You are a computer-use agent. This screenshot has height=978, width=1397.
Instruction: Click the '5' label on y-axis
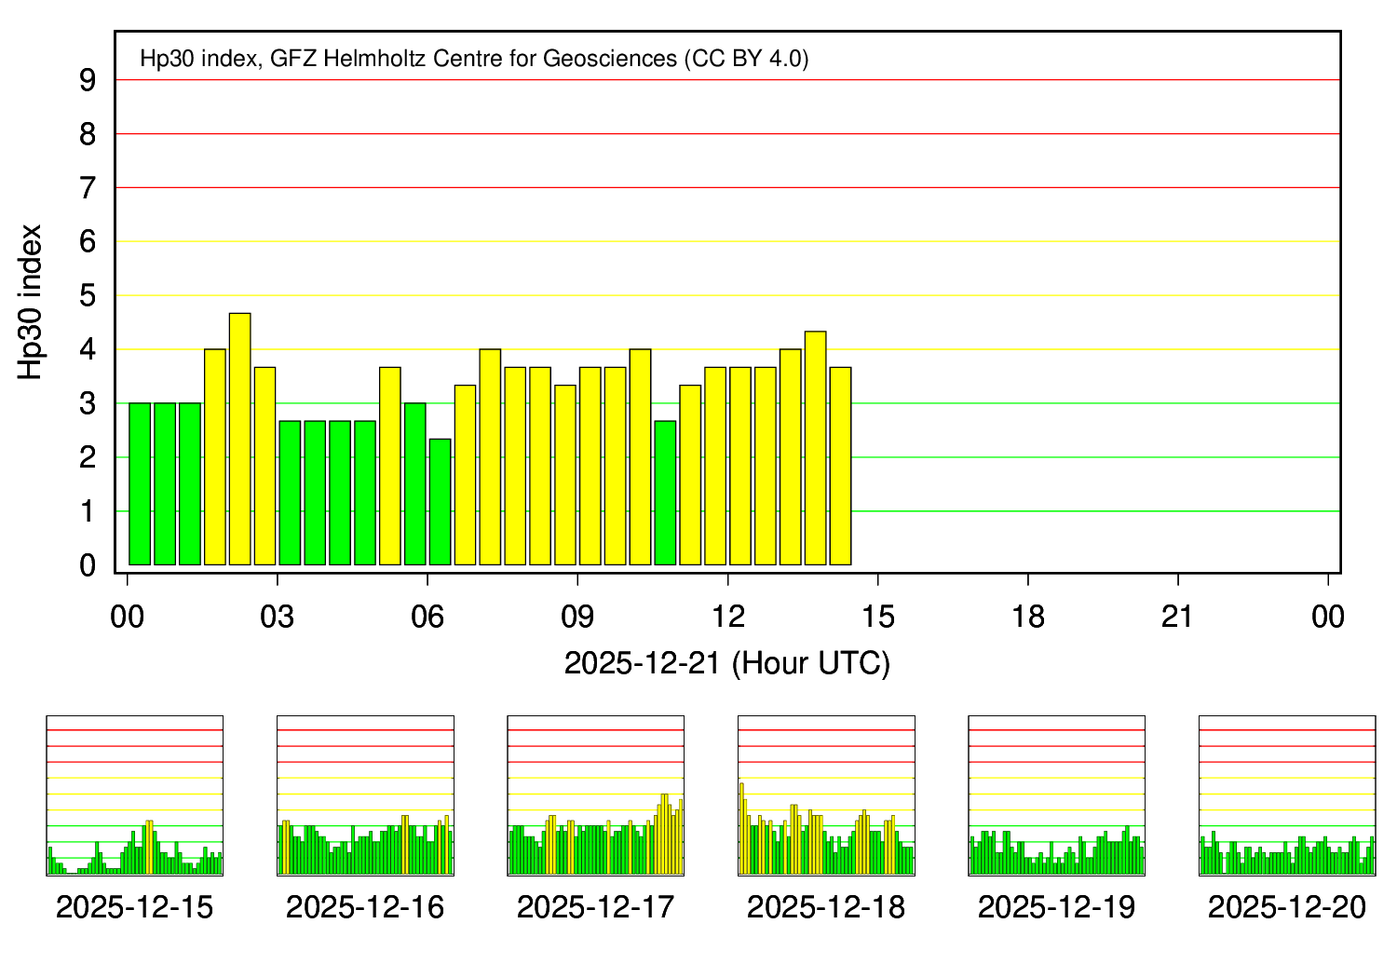click(x=88, y=296)
